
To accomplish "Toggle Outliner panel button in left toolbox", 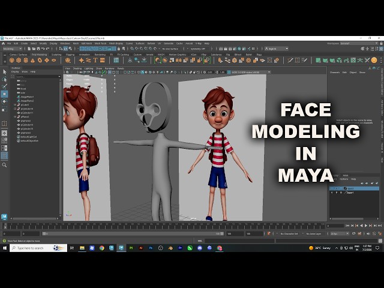I will point(4,155).
